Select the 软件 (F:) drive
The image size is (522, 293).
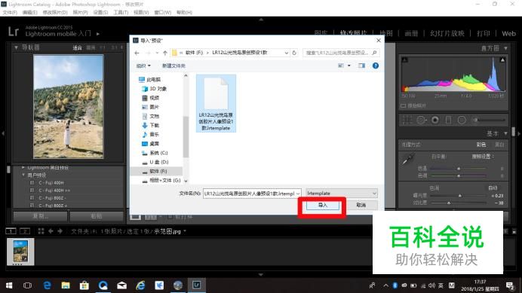155,171
